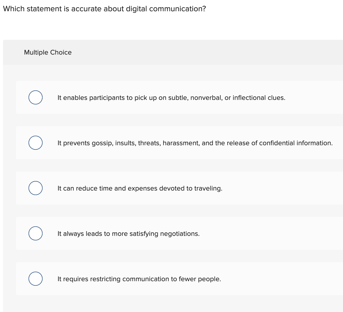Select the radio button about satisfying negotiations

[35, 233]
